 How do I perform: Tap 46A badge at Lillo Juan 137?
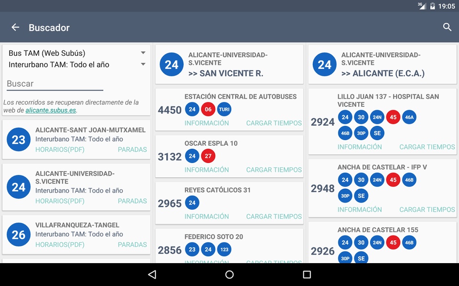click(x=409, y=117)
